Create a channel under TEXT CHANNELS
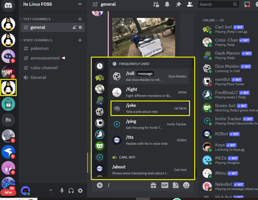Screen dimensions: 258x200 pos(80,19)
